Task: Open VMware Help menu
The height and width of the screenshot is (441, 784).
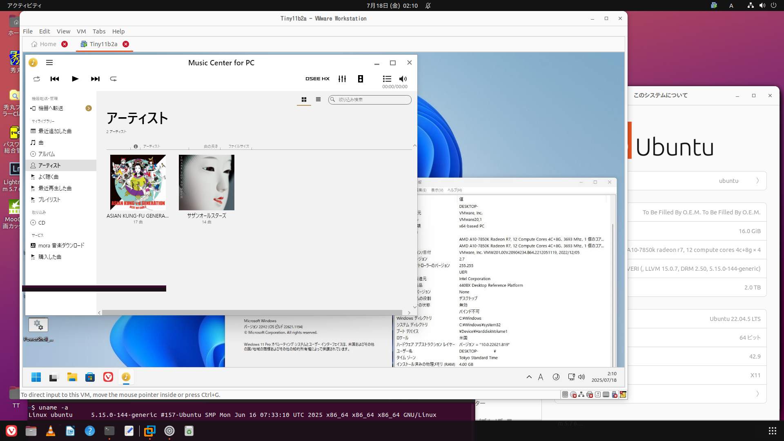Action: 118,31
